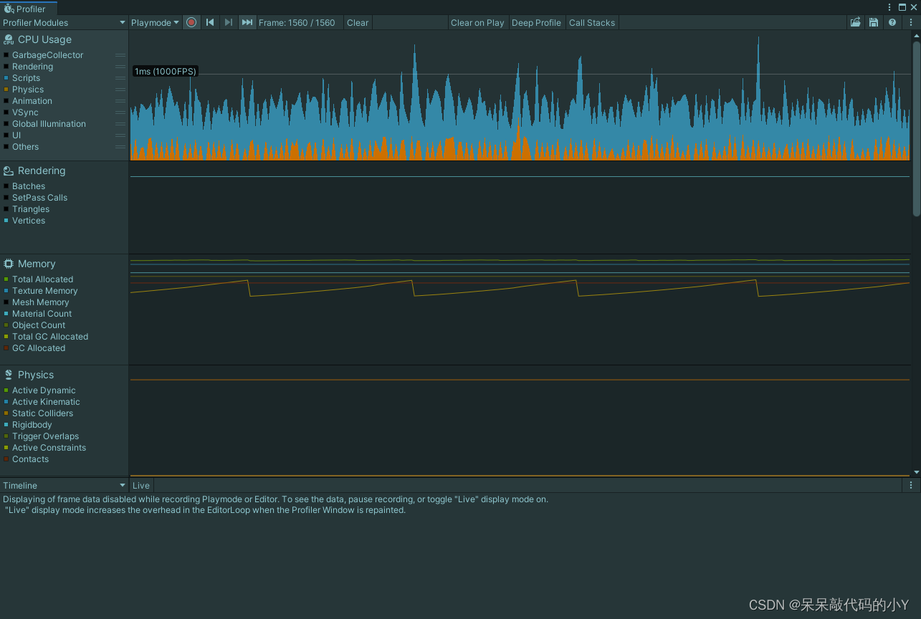Click the Active Constraints label
This screenshot has height=619, width=921.
(x=49, y=448)
